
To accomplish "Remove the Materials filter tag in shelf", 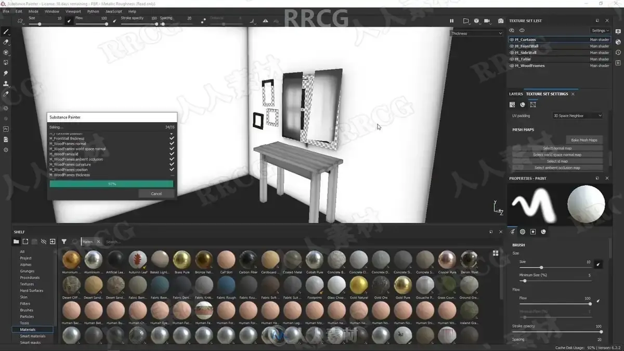I will tap(98, 241).
